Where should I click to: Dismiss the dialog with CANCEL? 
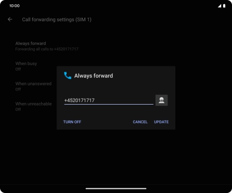(x=140, y=122)
